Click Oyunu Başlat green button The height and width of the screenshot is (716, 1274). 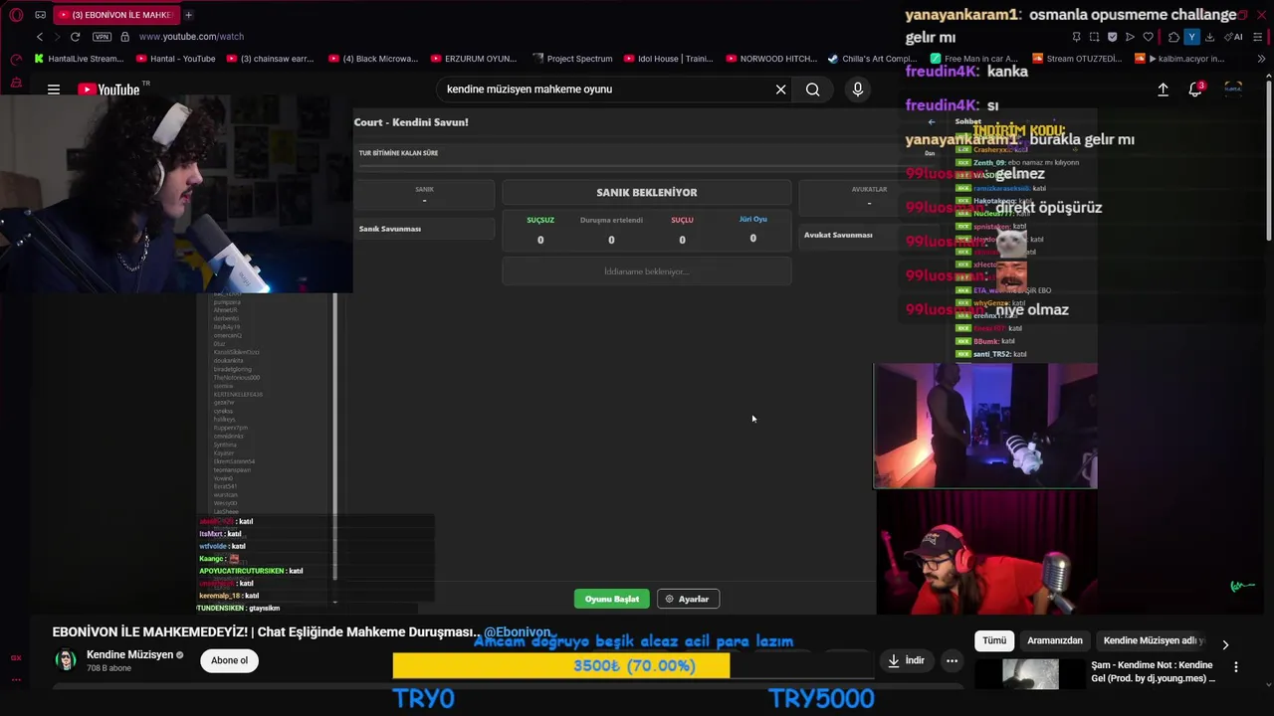point(612,599)
